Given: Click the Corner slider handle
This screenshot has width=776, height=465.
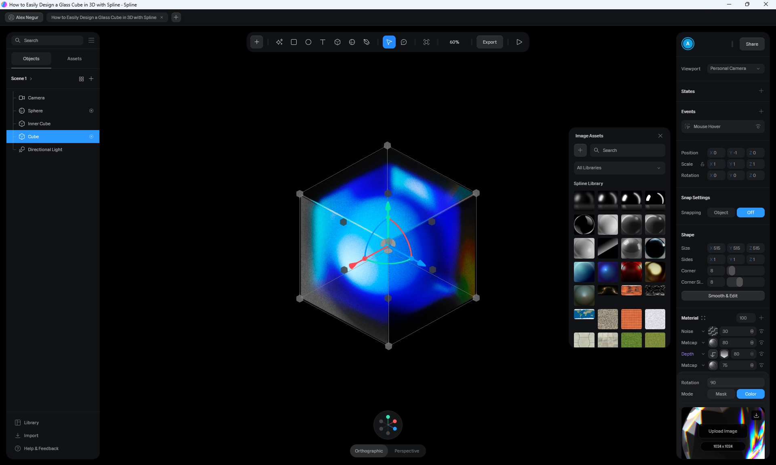Looking at the screenshot, I should [732, 271].
